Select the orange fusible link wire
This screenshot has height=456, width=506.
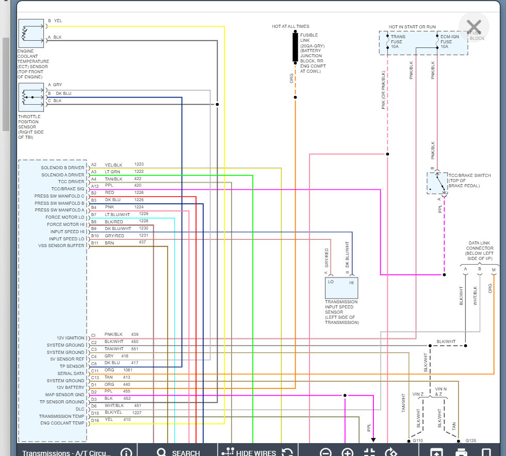(295, 226)
